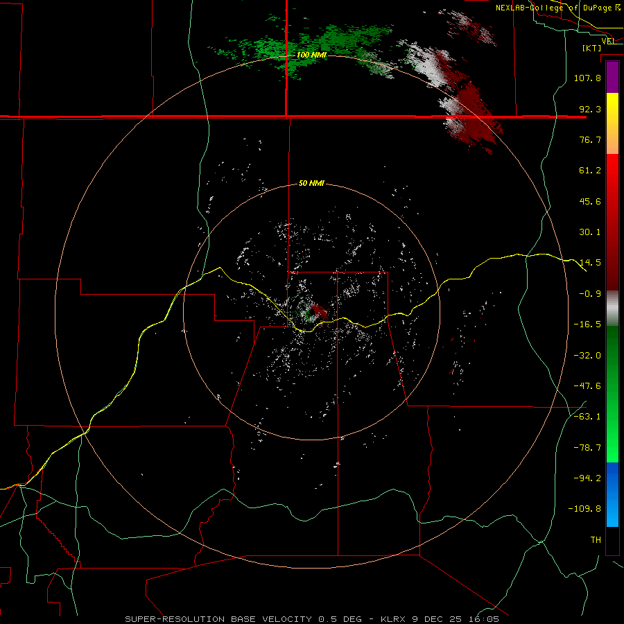Click the -47.6 velocity scale label

[587, 386]
